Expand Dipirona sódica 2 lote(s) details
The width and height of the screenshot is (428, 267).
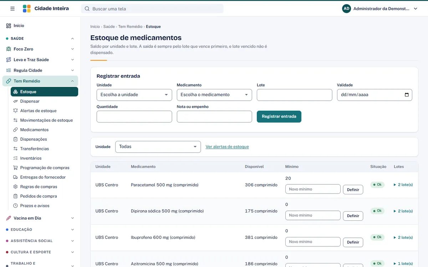pos(403,211)
